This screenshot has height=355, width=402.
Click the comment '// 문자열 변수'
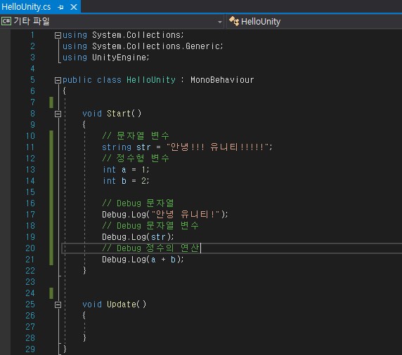pyautogui.click(x=136, y=135)
